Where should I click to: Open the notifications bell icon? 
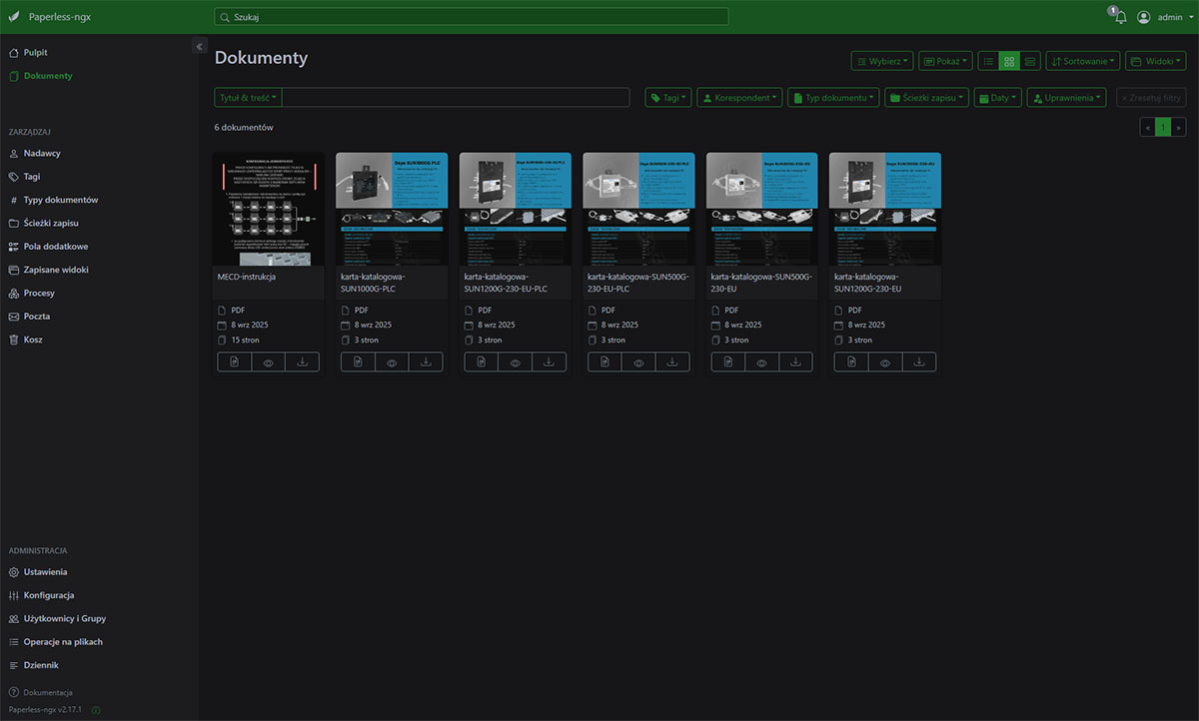tap(1120, 17)
